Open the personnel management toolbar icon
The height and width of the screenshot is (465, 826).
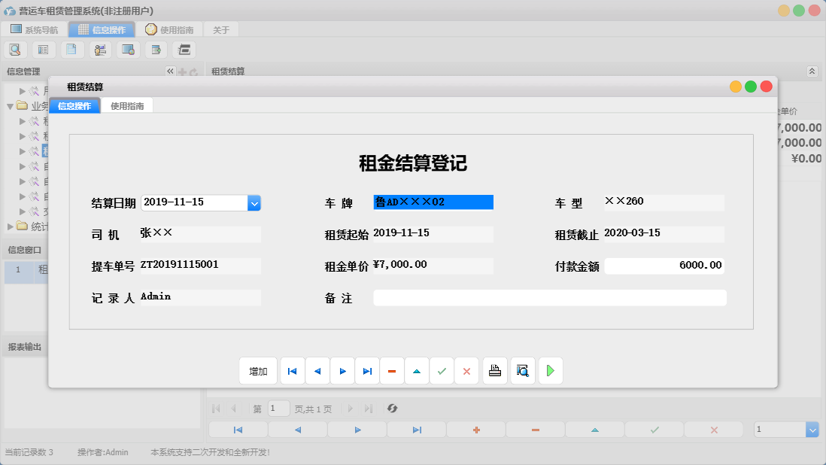coord(100,49)
